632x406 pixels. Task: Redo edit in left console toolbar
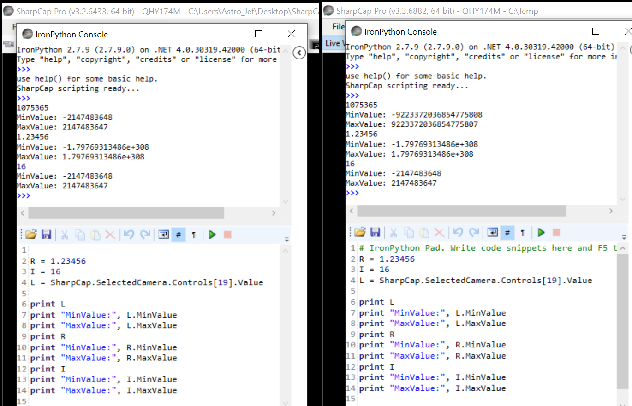click(x=145, y=235)
